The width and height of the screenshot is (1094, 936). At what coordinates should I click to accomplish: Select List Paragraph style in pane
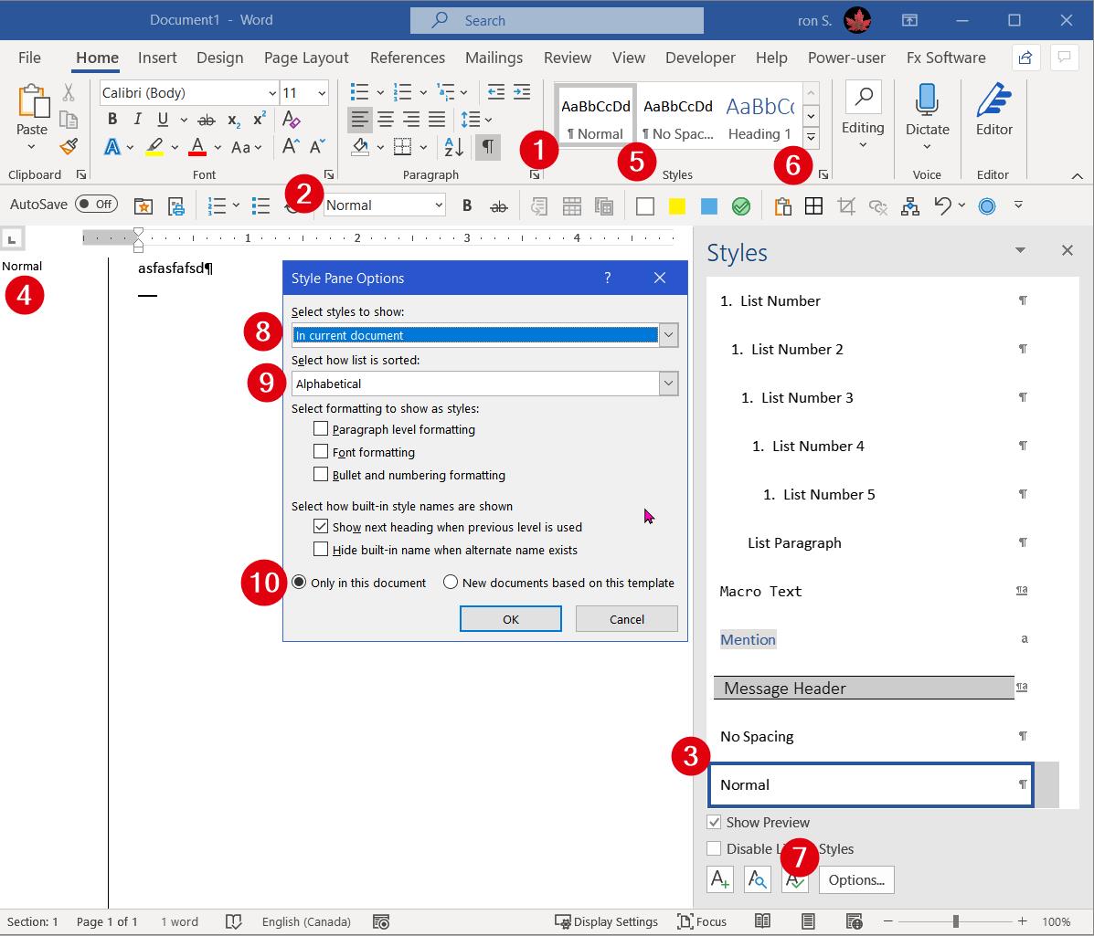click(871, 543)
